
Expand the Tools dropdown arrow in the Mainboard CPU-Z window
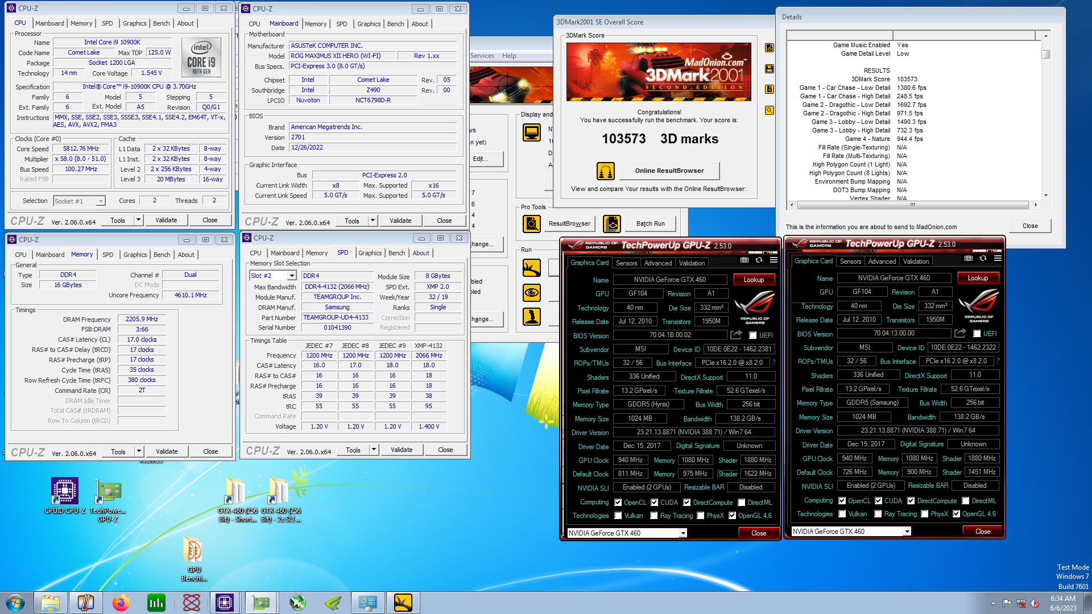coord(373,221)
